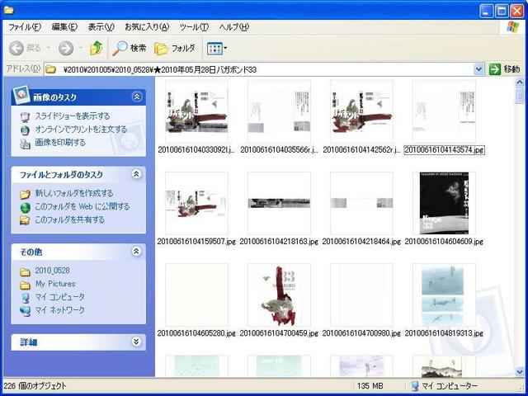528x396 pixels.
Task: Click the Up folder level icon
Action: tap(97, 48)
